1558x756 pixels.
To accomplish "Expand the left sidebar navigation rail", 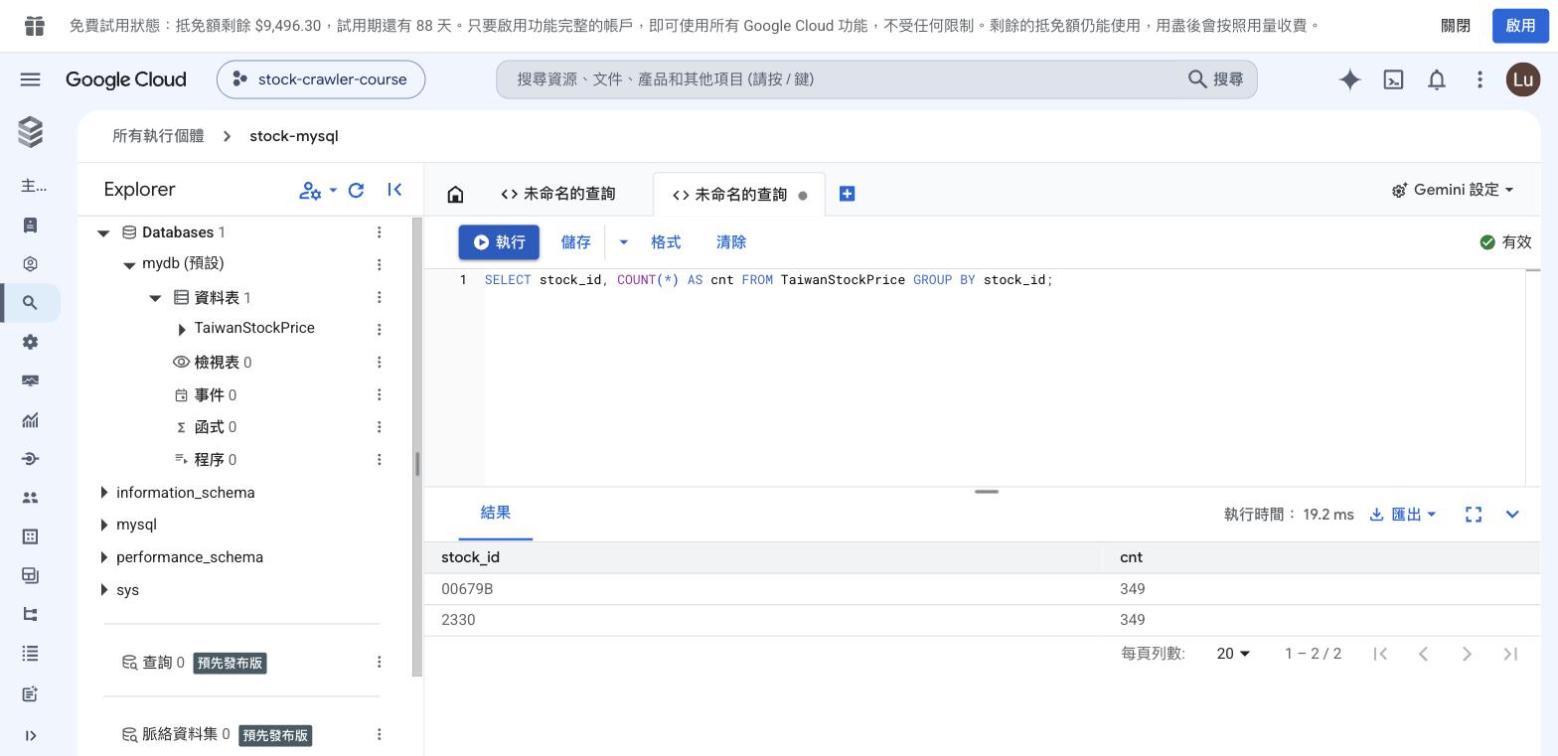I will [30, 736].
